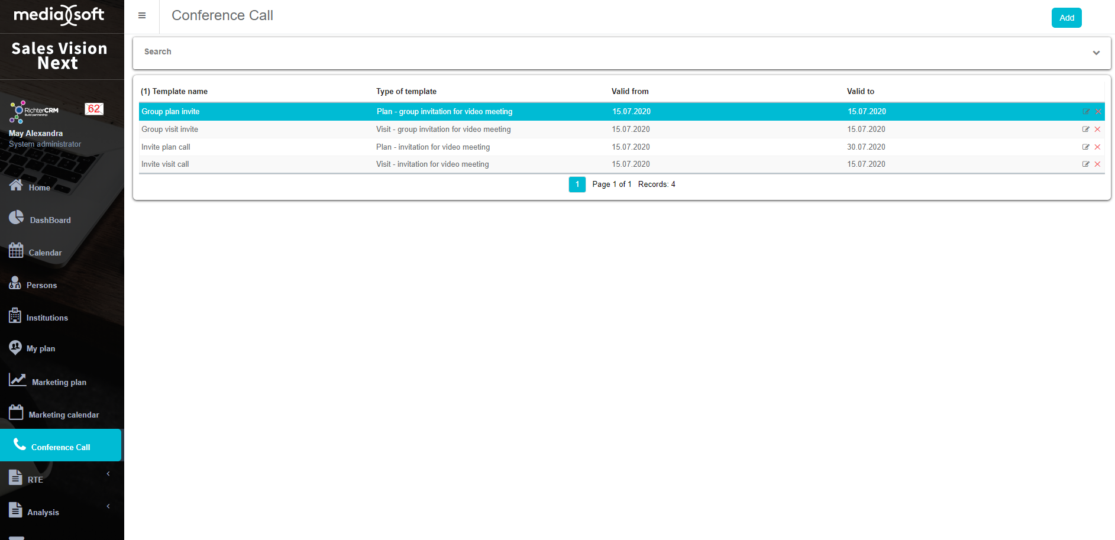Delete the Invite visit call template
The width and height of the screenshot is (1115, 540).
pyautogui.click(x=1097, y=164)
